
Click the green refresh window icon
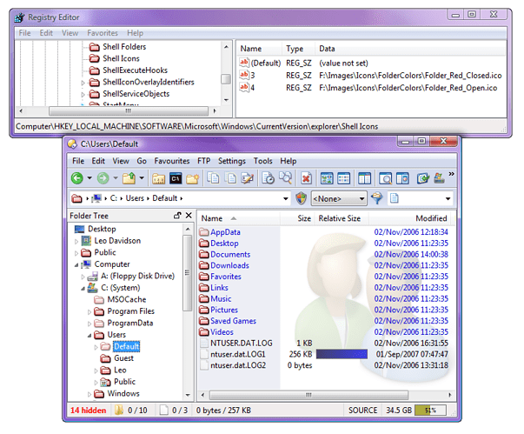tap(422, 178)
